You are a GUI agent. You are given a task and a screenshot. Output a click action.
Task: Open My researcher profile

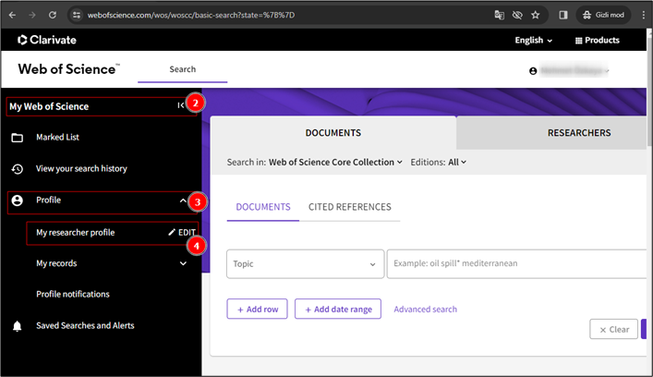pyautogui.click(x=76, y=233)
